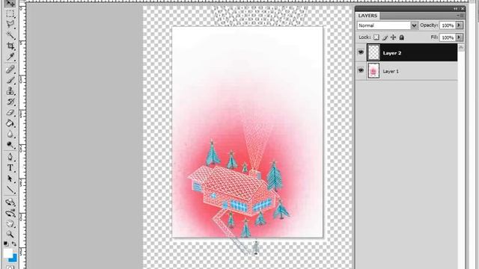Close the Layers panel
Image resolution: width=479 pixels, height=269 pixels.
463,8
